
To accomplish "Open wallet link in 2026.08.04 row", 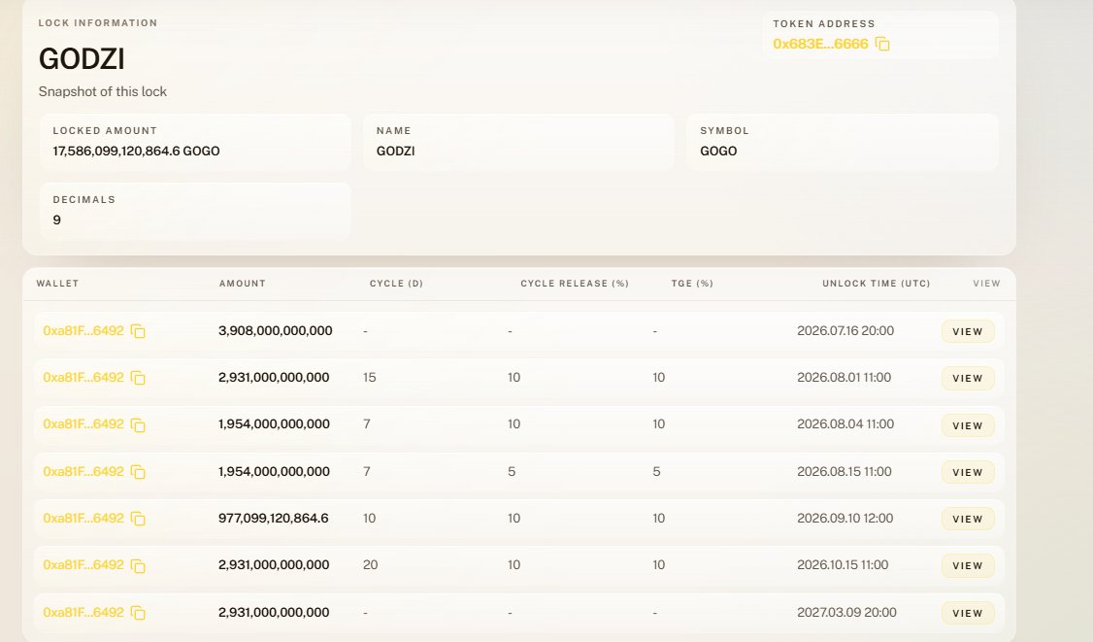I will (x=83, y=424).
